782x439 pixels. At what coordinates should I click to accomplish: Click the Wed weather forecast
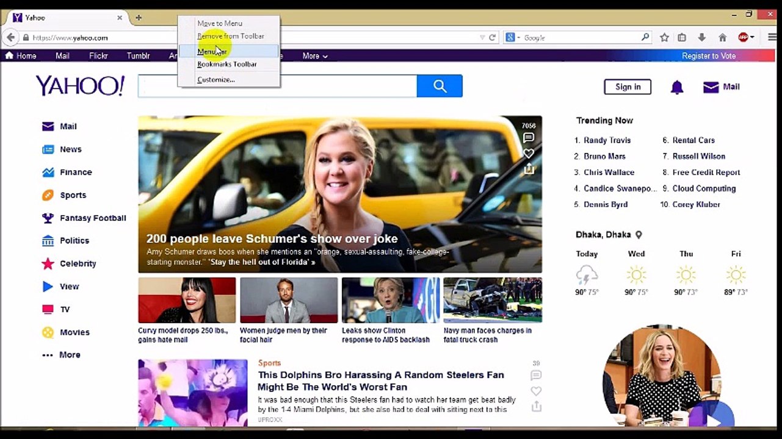[x=636, y=273]
